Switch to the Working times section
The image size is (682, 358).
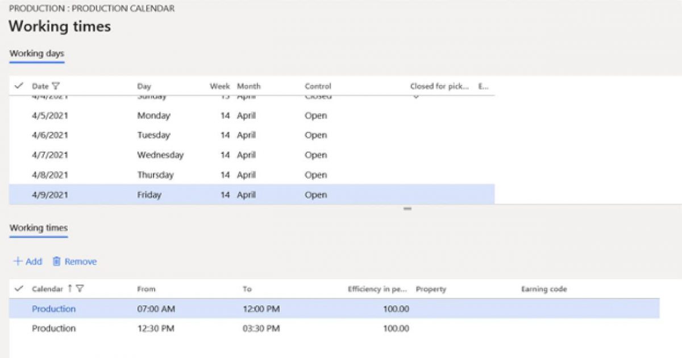point(38,229)
